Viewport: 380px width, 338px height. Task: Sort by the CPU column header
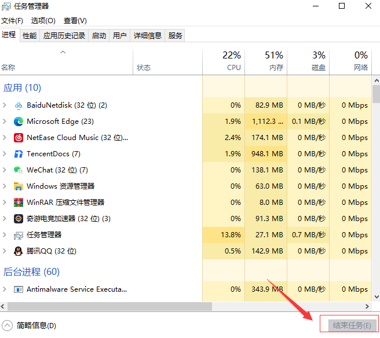[x=224, y=63]
